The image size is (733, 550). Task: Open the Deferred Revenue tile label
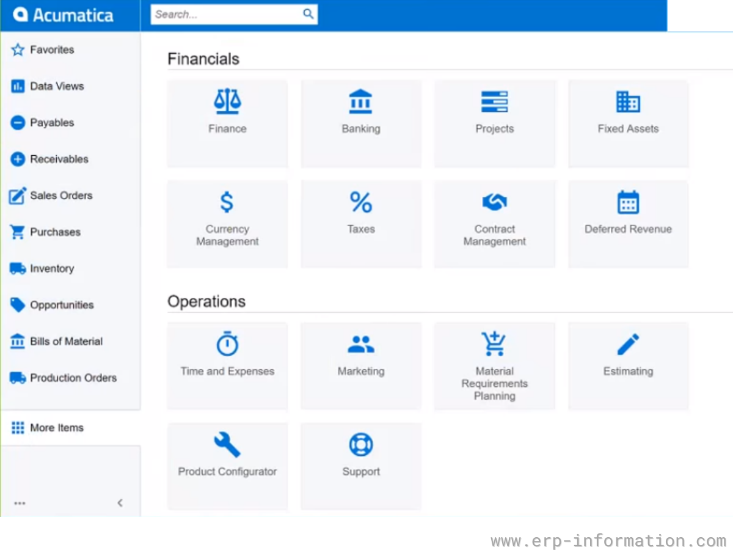pyautogui.click(x=628, y=229)
